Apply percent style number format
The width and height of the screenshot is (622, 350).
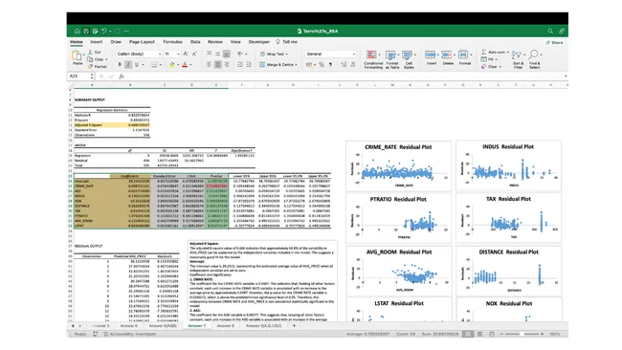pos(322,64)
